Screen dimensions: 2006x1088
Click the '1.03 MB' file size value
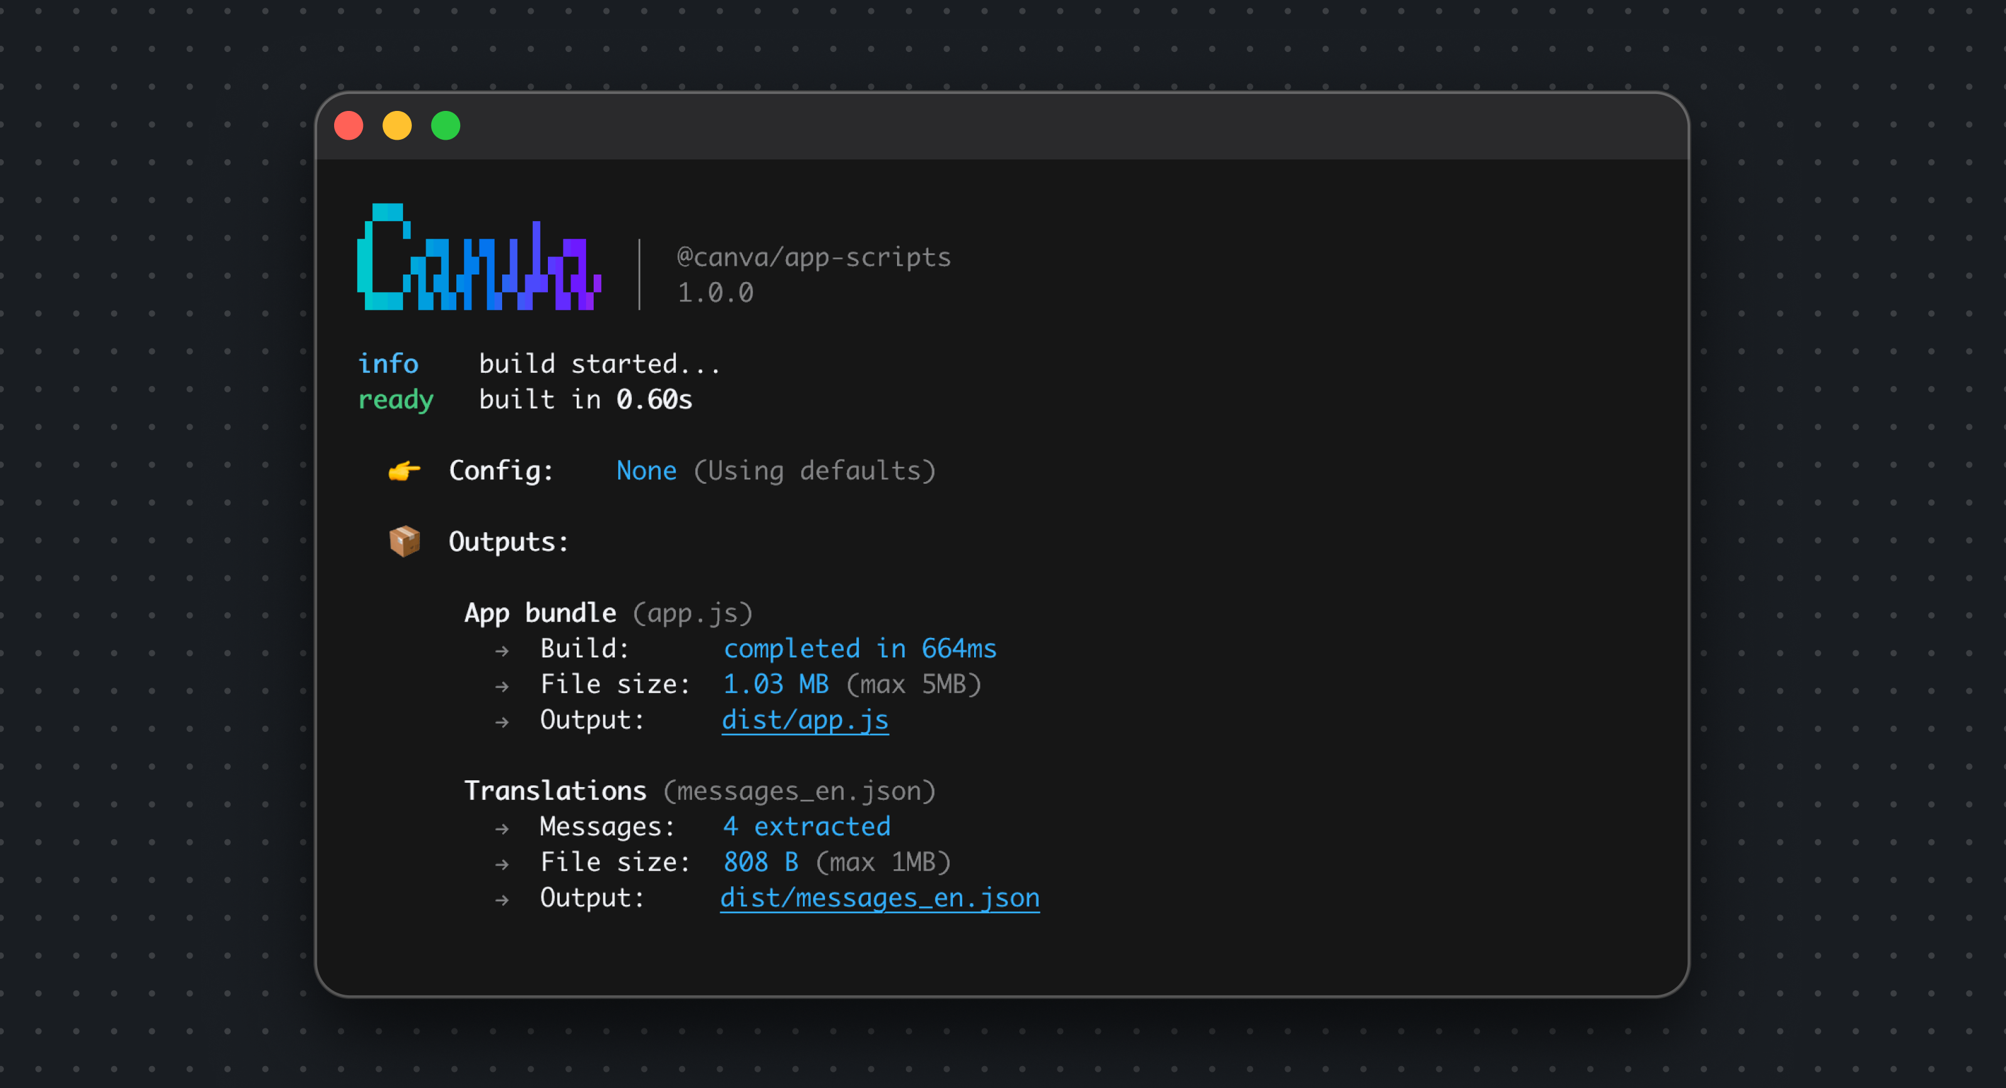point(777,684)
